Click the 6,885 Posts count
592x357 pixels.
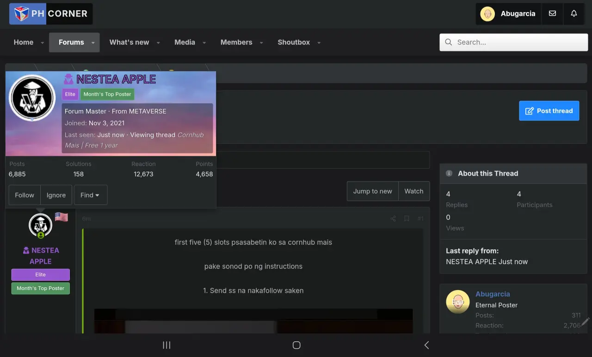point(17,174)
